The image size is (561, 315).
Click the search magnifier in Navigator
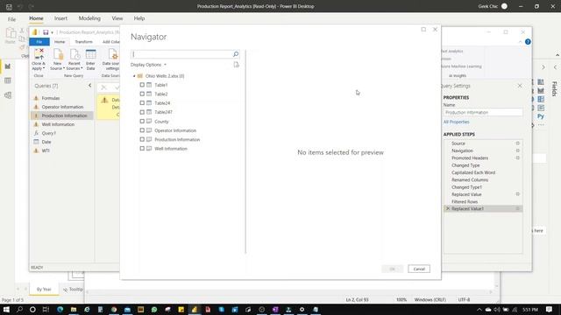(x=236, y=54)
